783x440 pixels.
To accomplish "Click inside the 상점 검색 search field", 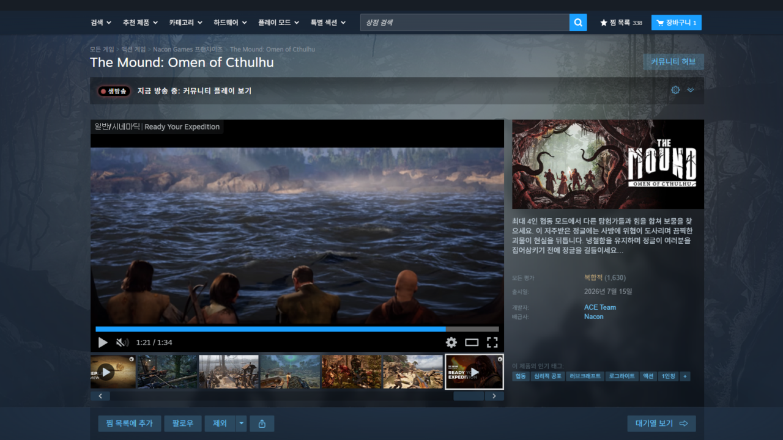I will 465,23.
